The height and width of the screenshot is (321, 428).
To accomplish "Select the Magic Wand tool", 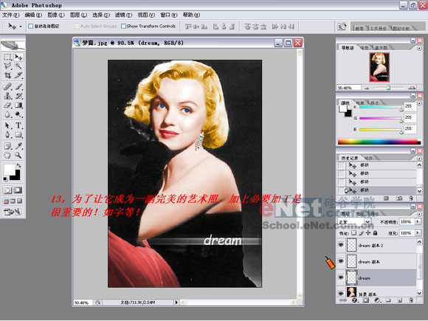I will point(18,66).
